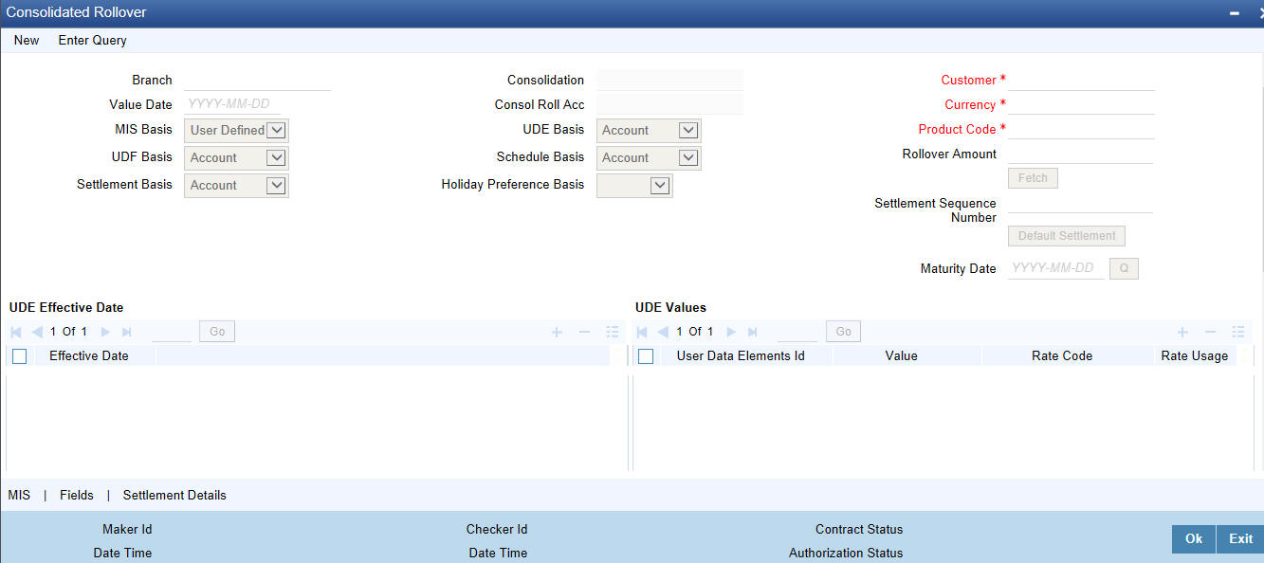Open the MIS Basis dropdown

point(276,130)
